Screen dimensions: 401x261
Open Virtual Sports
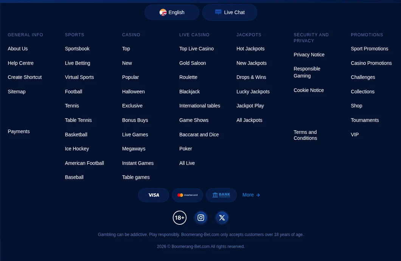[79, 77]
